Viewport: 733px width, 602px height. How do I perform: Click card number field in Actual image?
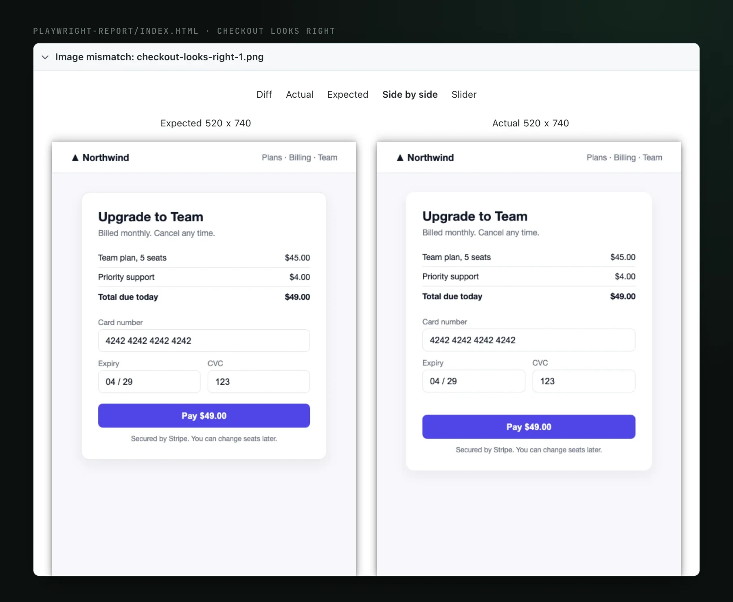(x=529, y=340)
